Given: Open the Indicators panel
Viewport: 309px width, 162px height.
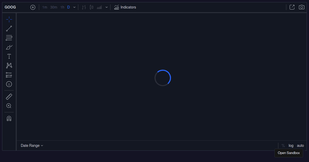Looking at the screenshot, I should click(125, 7).
